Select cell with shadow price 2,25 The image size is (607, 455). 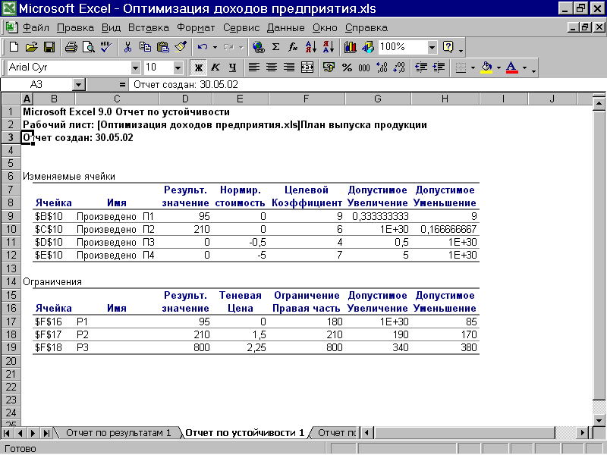click(240, 347)
